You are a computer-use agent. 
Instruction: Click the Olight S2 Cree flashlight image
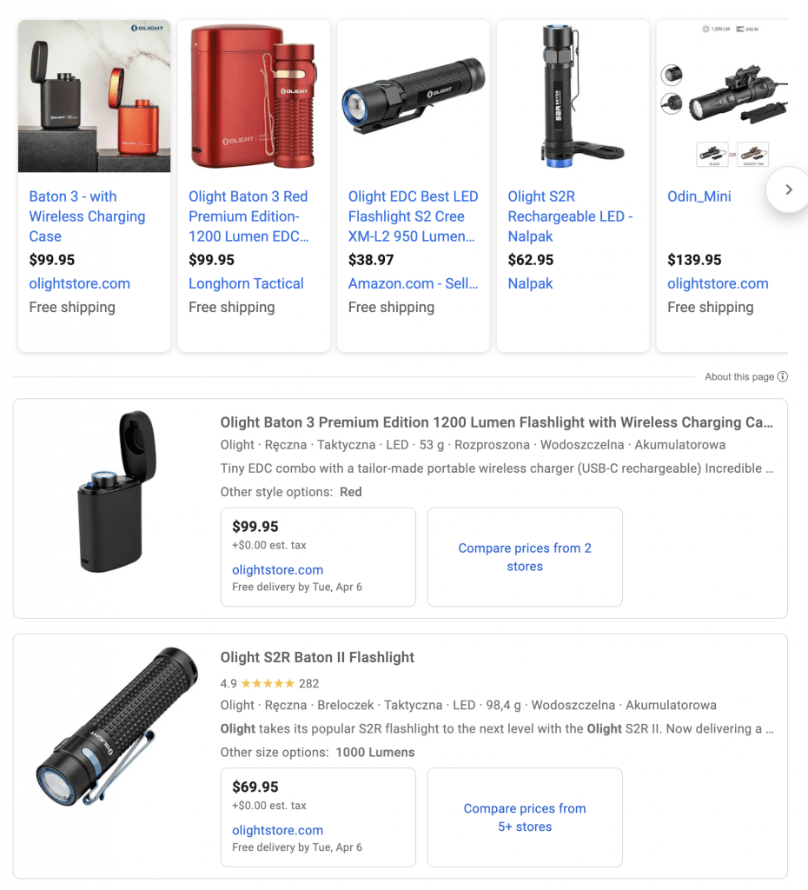tap(413, 96)
